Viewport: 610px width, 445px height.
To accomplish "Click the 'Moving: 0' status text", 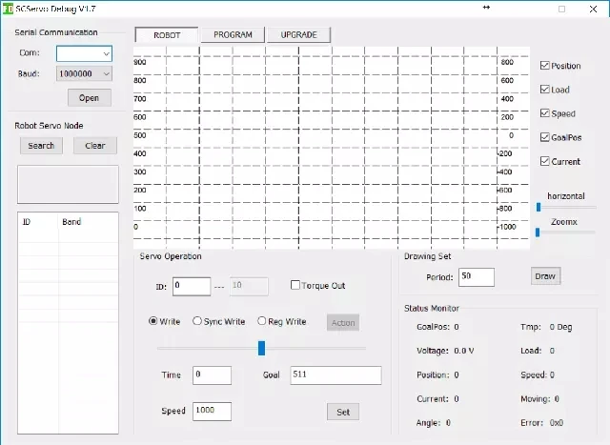I will click(x=540, y=398).
